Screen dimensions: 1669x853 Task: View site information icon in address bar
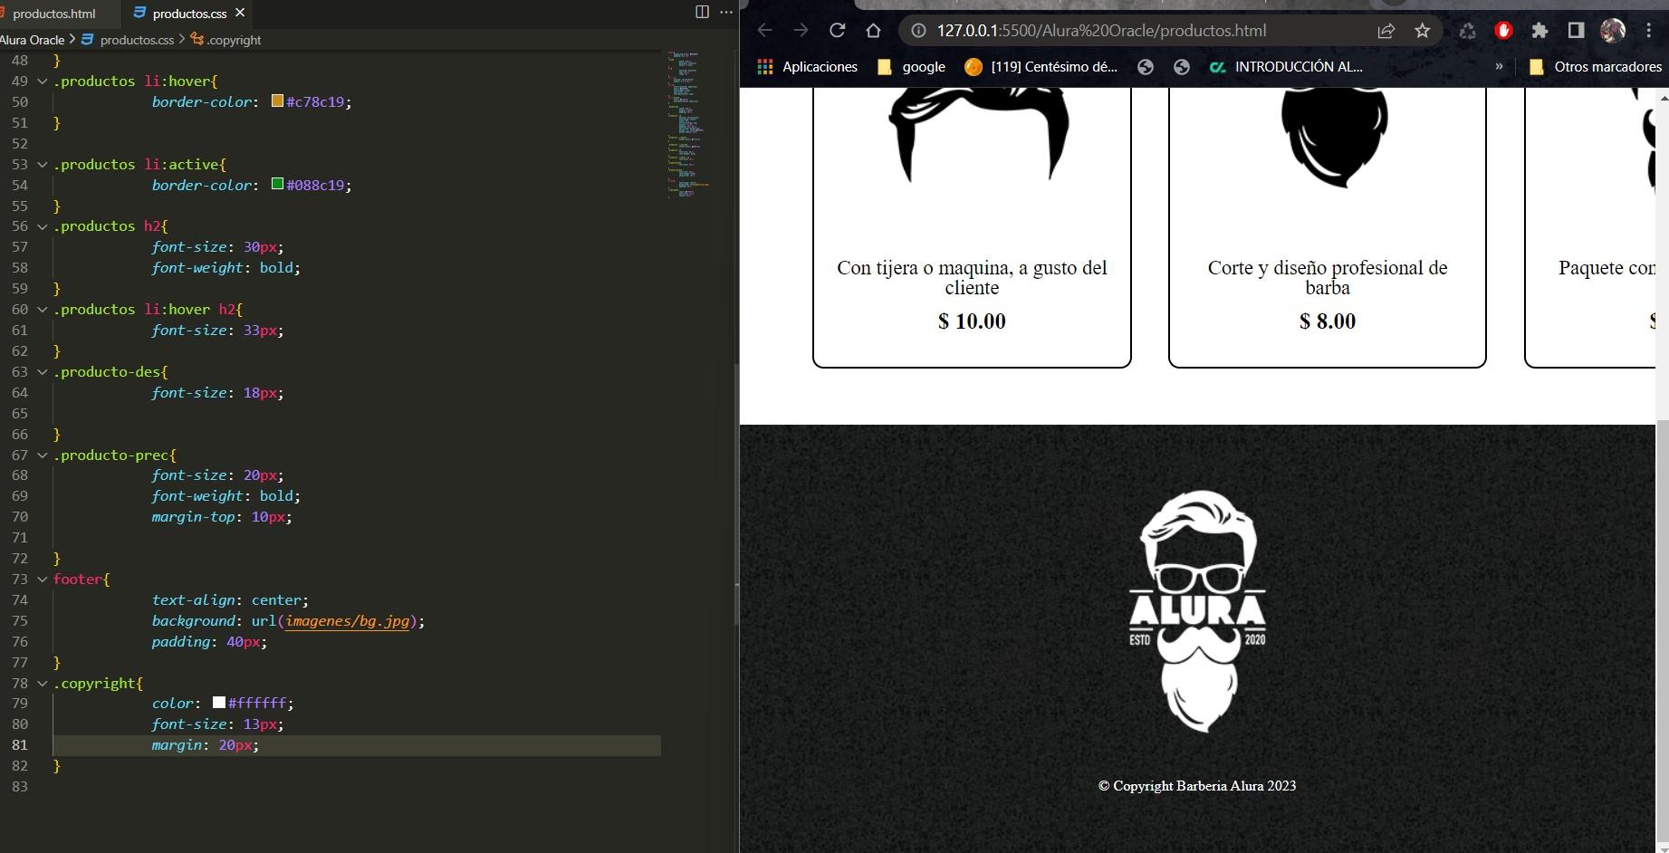pos(918,31)
